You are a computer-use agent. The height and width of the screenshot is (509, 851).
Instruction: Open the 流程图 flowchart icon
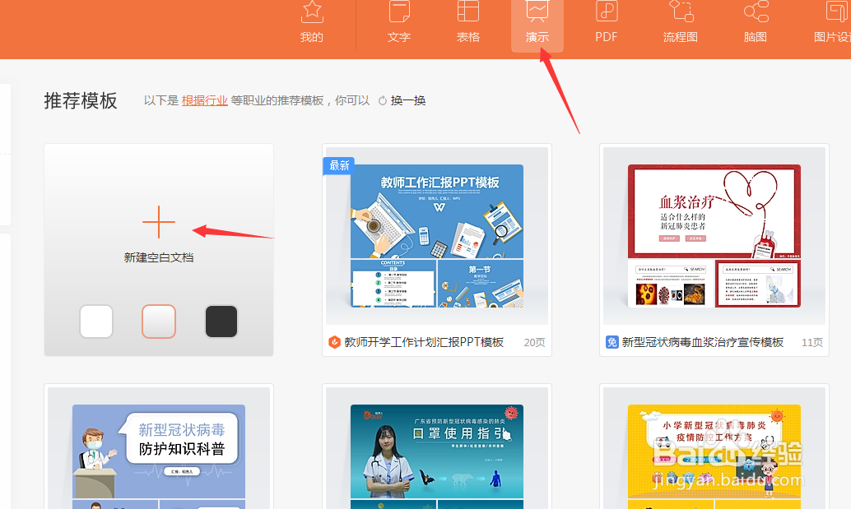click(x=680, y=21)
